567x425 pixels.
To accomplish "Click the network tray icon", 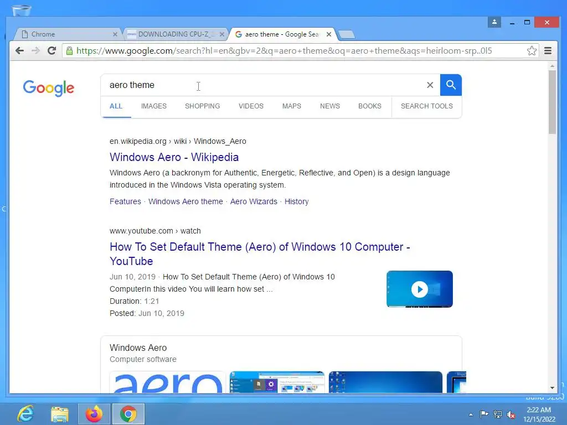I will point(498,414).
